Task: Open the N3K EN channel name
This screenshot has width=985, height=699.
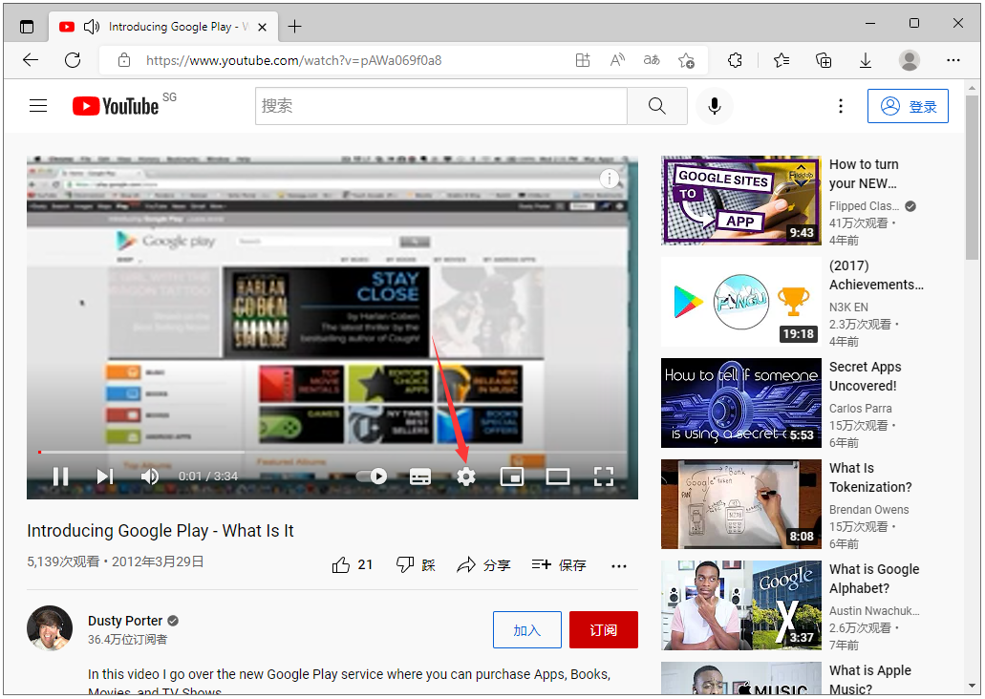Action: coord(848,307)
